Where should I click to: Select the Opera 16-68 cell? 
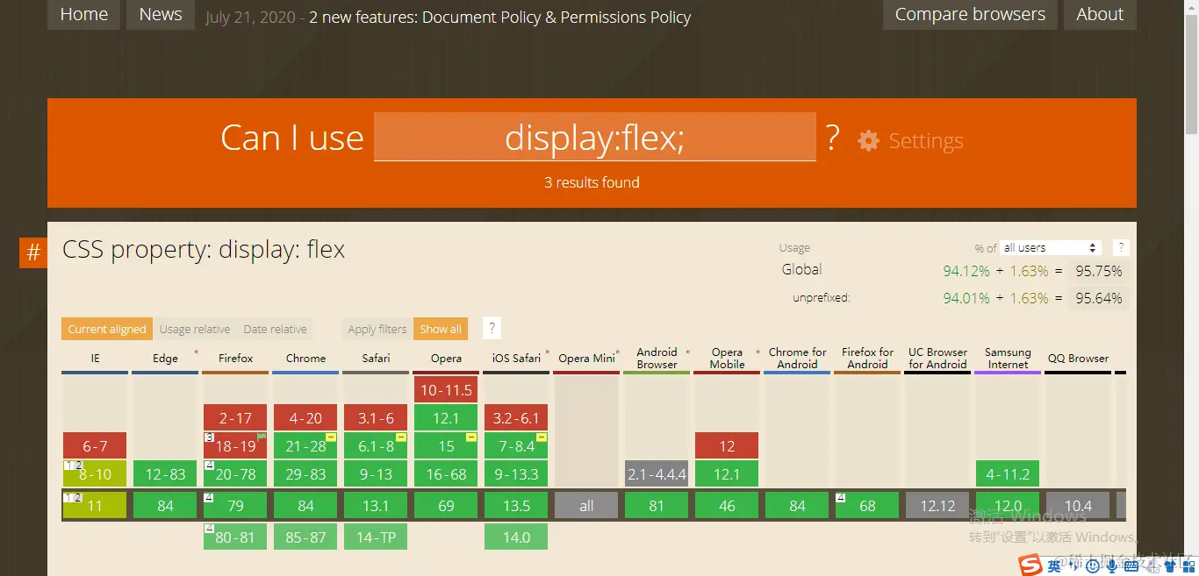(x=446, y=473)
